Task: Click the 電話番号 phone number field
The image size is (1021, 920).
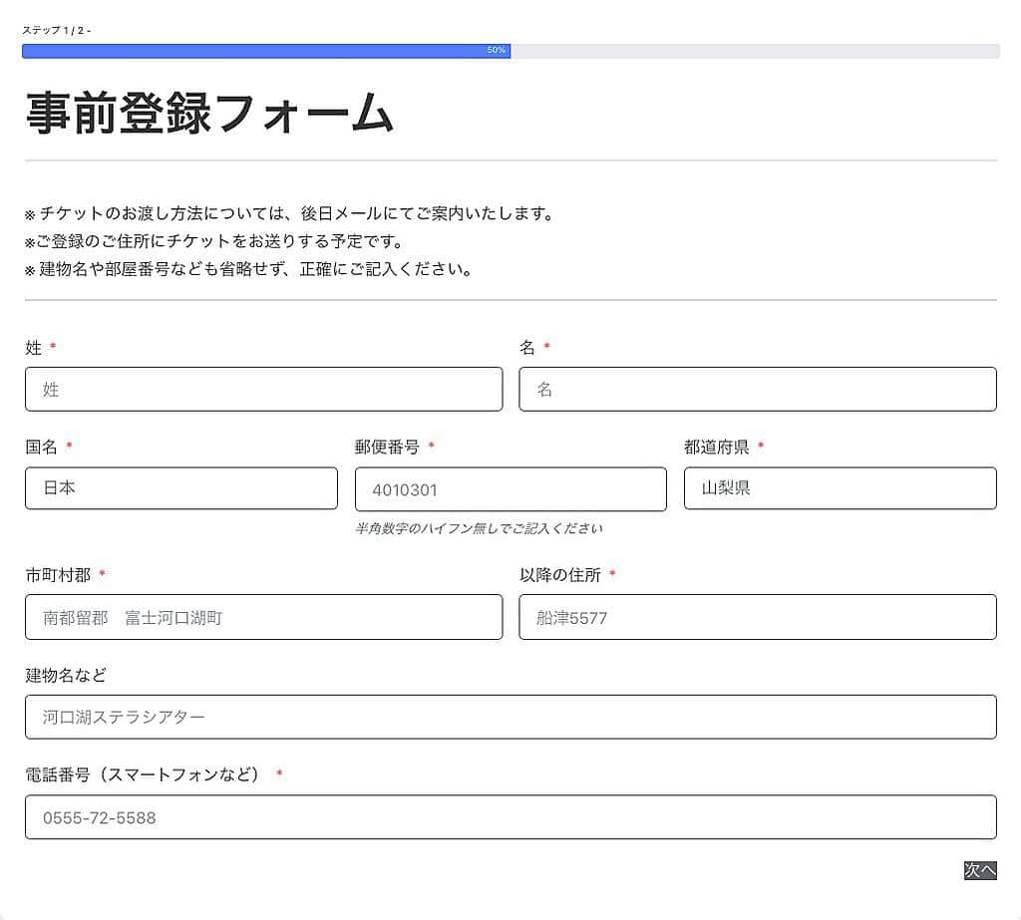Action: coord(510,817)
